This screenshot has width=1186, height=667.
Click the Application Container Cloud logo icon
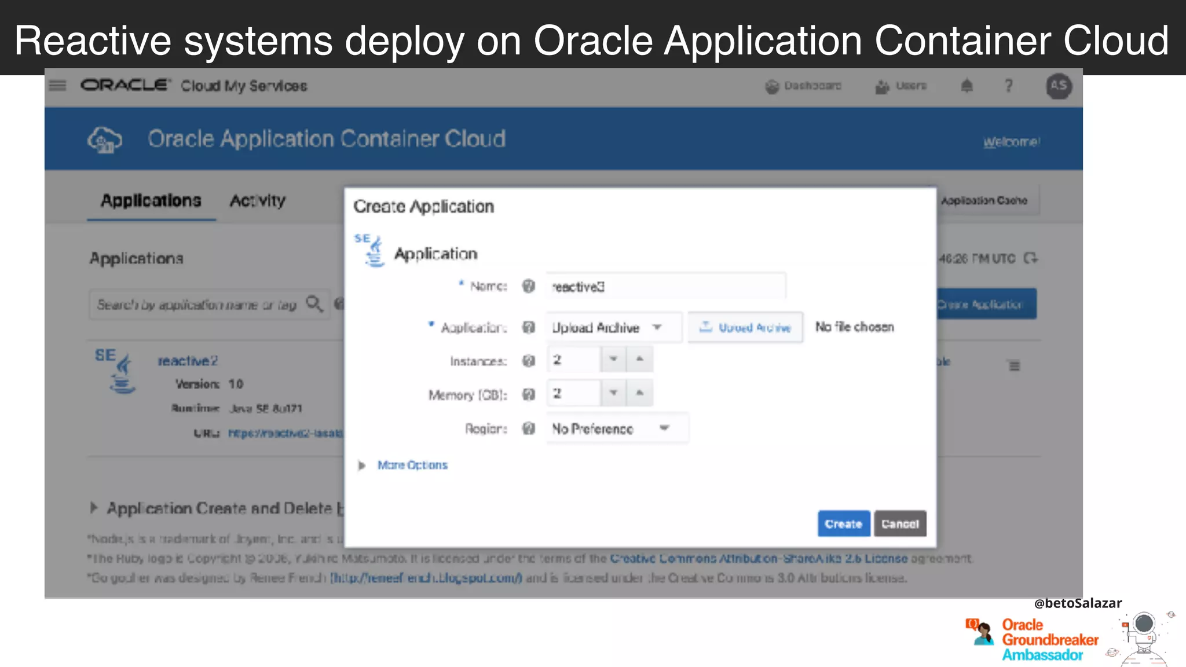click(104, 140)
